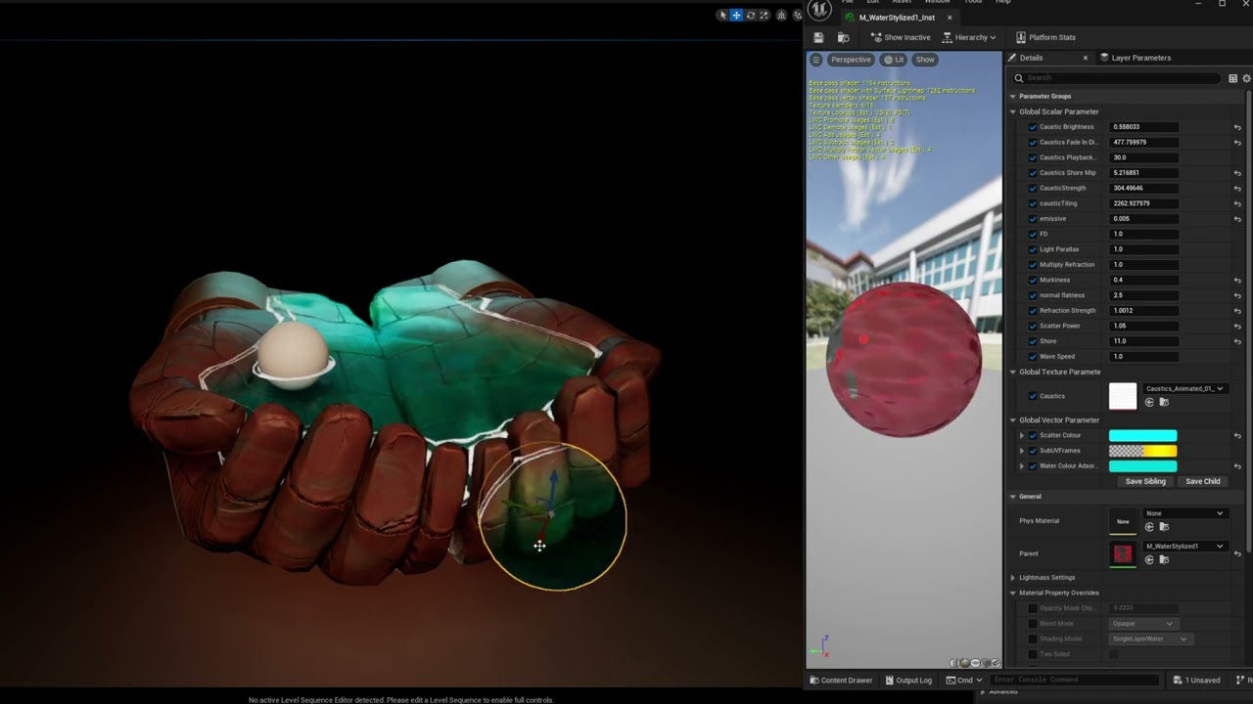This screenshot has height=704, width=1253.
Task: Click the 1 Unsaved status button
Action: [1196, 681]
